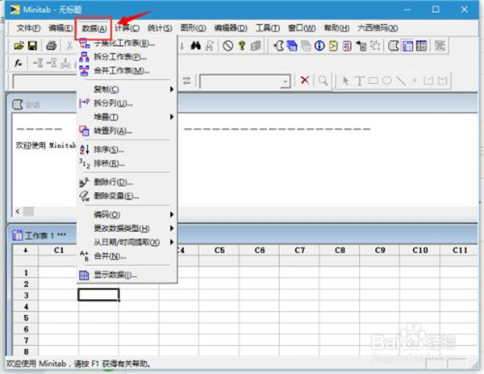Click the current data window grid icon
The width and height of the screenshot is (484, 374).
tap(407, 46)
